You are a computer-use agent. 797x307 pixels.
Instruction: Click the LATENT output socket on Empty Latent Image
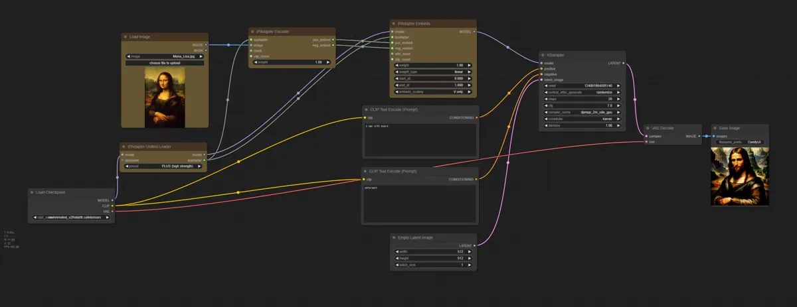point(475,245)
